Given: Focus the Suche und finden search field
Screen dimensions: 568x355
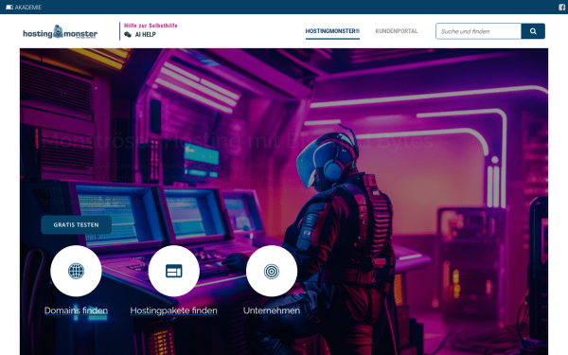Looking at the screenshot, I should (478, 31).
